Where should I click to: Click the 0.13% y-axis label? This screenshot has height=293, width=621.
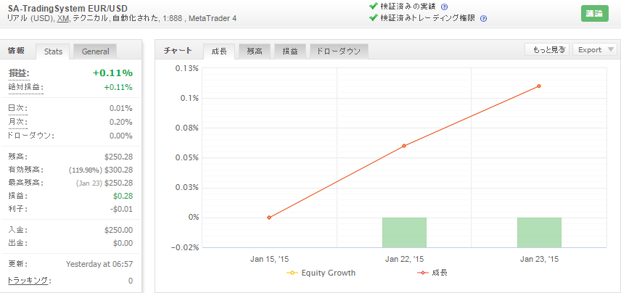(187, 68)
